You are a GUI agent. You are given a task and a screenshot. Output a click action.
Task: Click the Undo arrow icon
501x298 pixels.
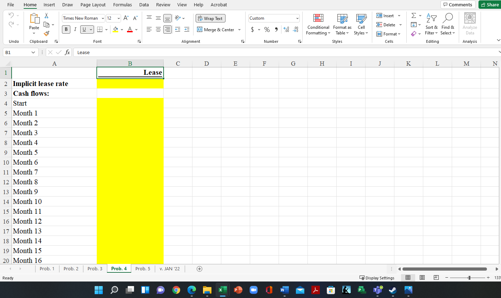[x=11, y=15]
